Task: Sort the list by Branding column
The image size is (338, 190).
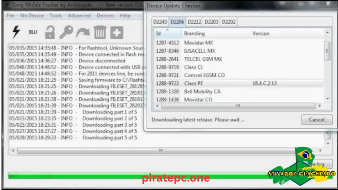Action: coord(216,33)
